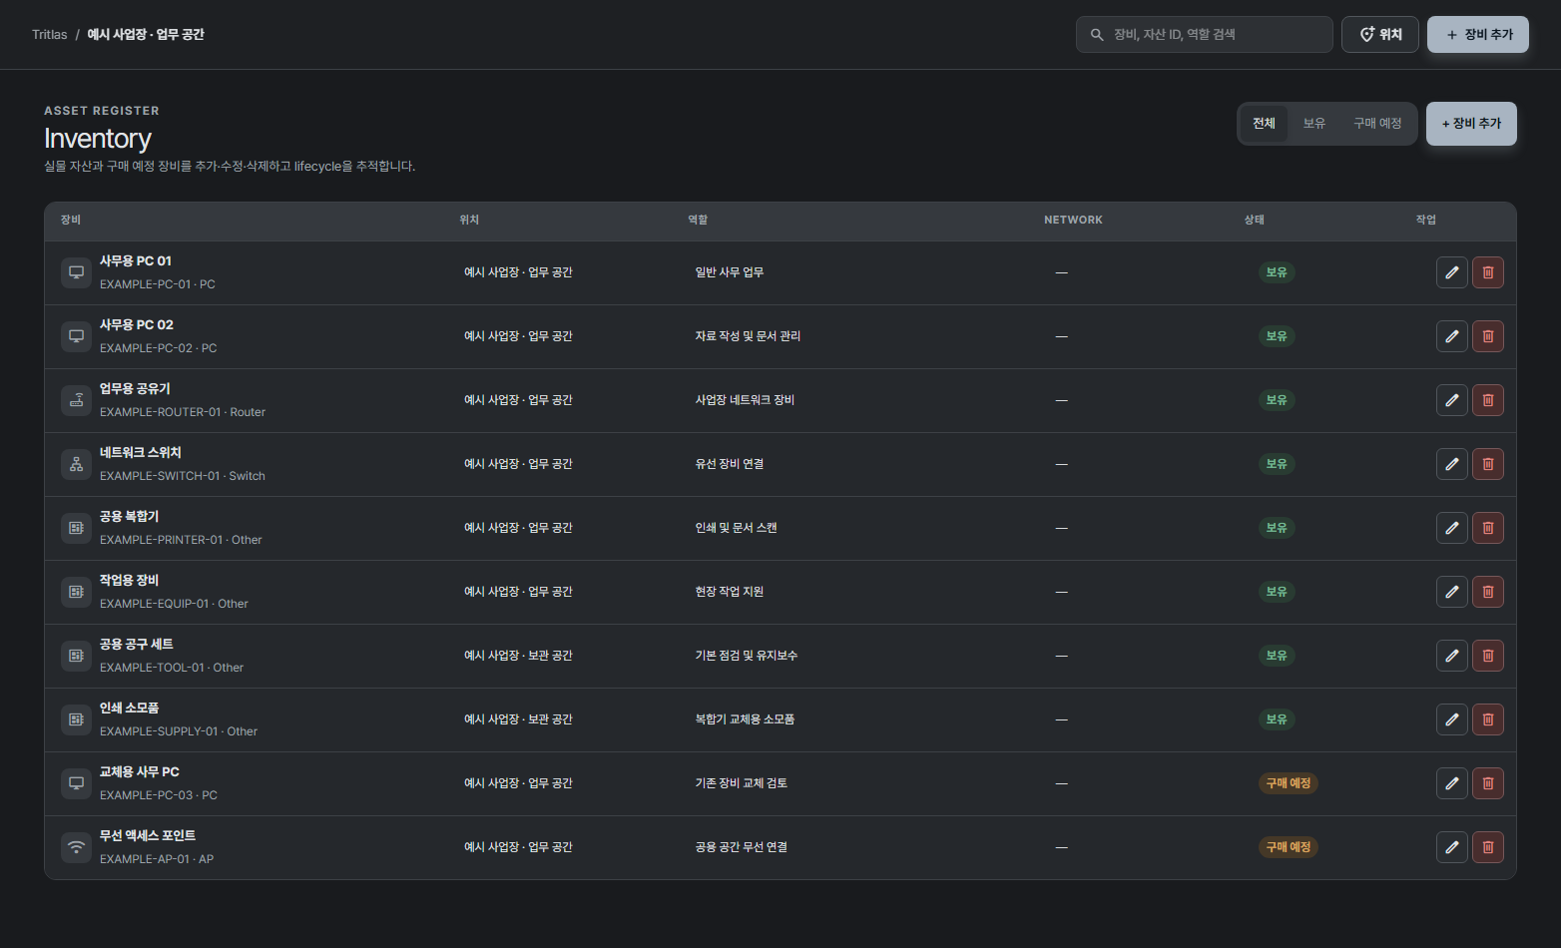Screen dimensions: 1561x948
Task: Delete the 사무용 PC 01 row
Action: (x=1488, y=272)
